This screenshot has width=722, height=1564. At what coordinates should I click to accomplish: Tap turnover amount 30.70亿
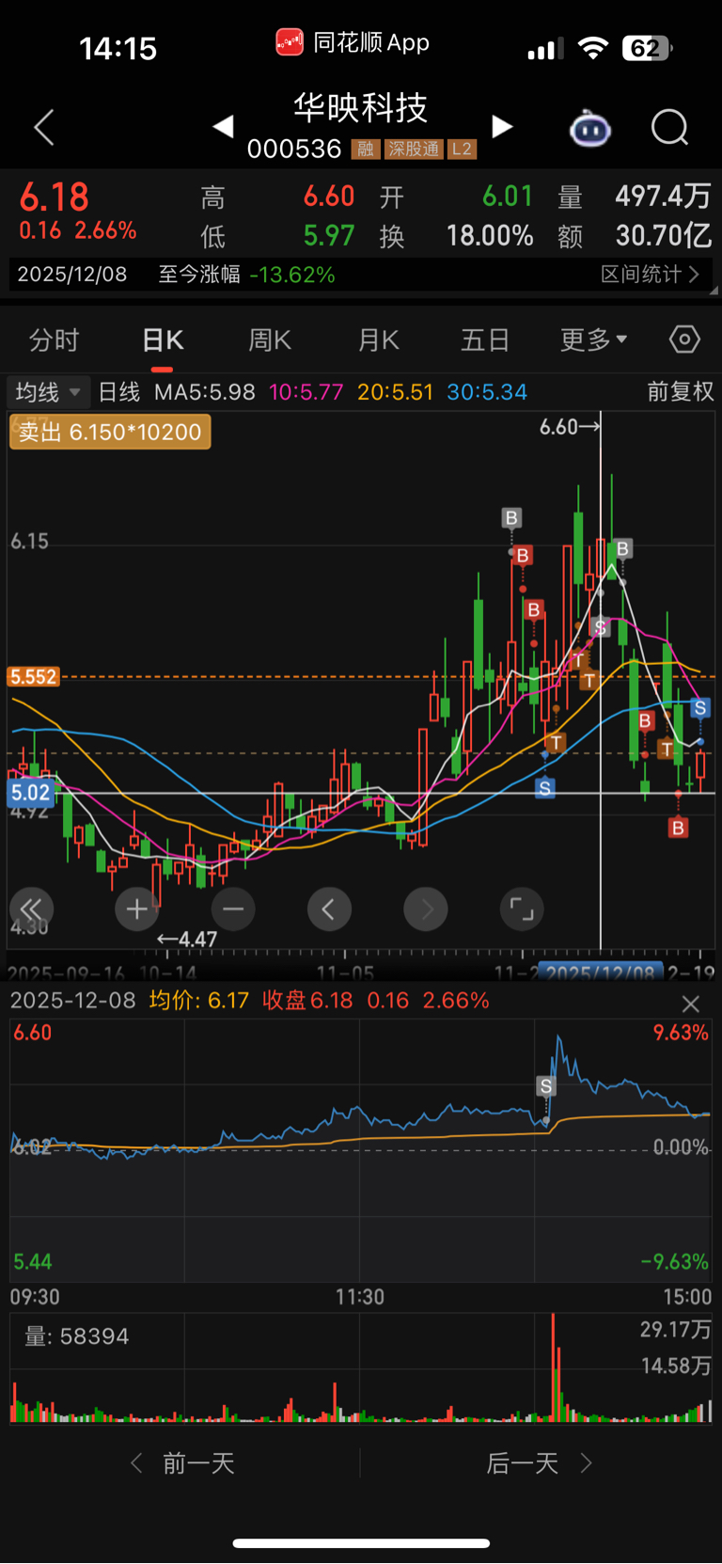pos(664,235)
